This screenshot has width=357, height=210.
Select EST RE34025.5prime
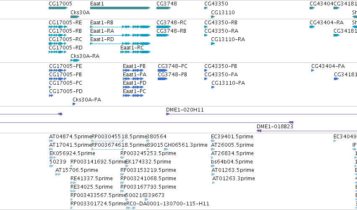pos(73,191)
